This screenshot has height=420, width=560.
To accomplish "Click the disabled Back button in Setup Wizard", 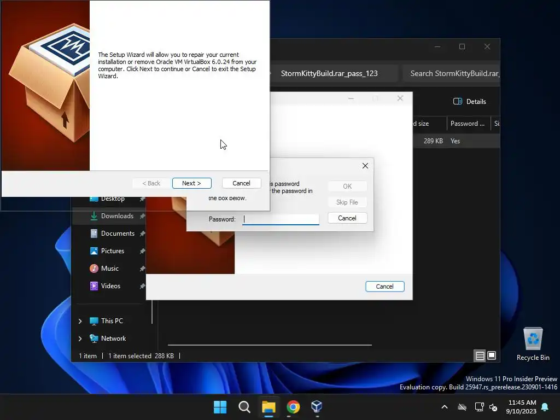I will tap(151, 183).
